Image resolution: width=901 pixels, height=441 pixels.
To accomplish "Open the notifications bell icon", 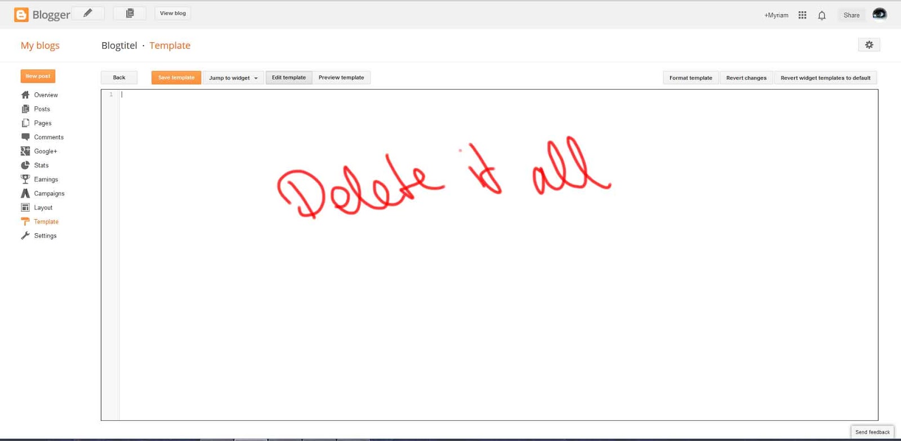I will [822, 15].
